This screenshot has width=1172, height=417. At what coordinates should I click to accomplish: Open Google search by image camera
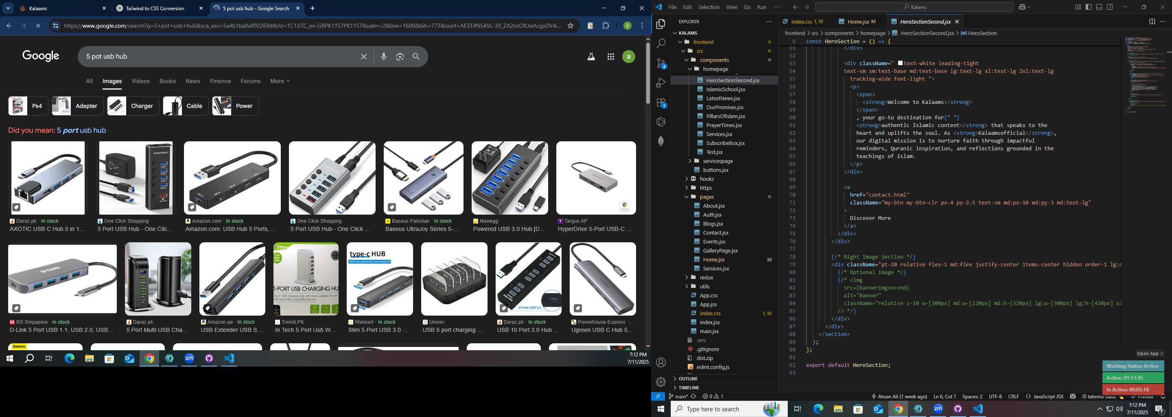pos(400,57)
